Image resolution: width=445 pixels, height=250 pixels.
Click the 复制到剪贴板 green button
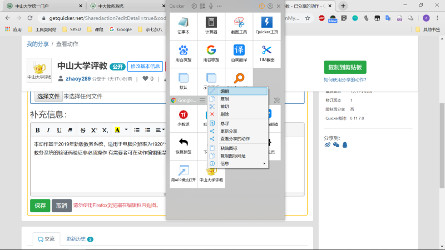pos(345,67)
